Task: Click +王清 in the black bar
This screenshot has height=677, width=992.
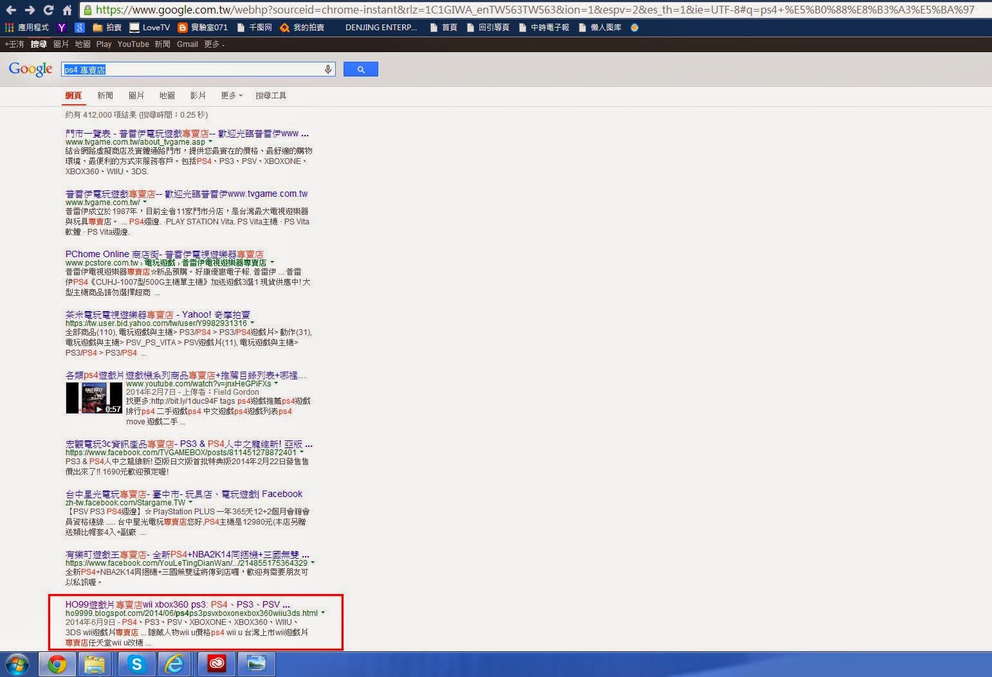Action: 14,44
